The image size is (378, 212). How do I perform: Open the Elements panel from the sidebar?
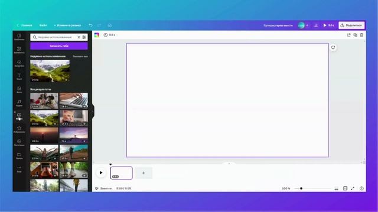point(19,50)
